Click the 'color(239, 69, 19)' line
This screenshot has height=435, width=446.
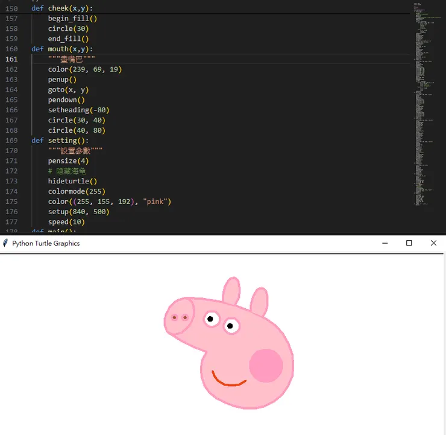(x=85, y=69)
